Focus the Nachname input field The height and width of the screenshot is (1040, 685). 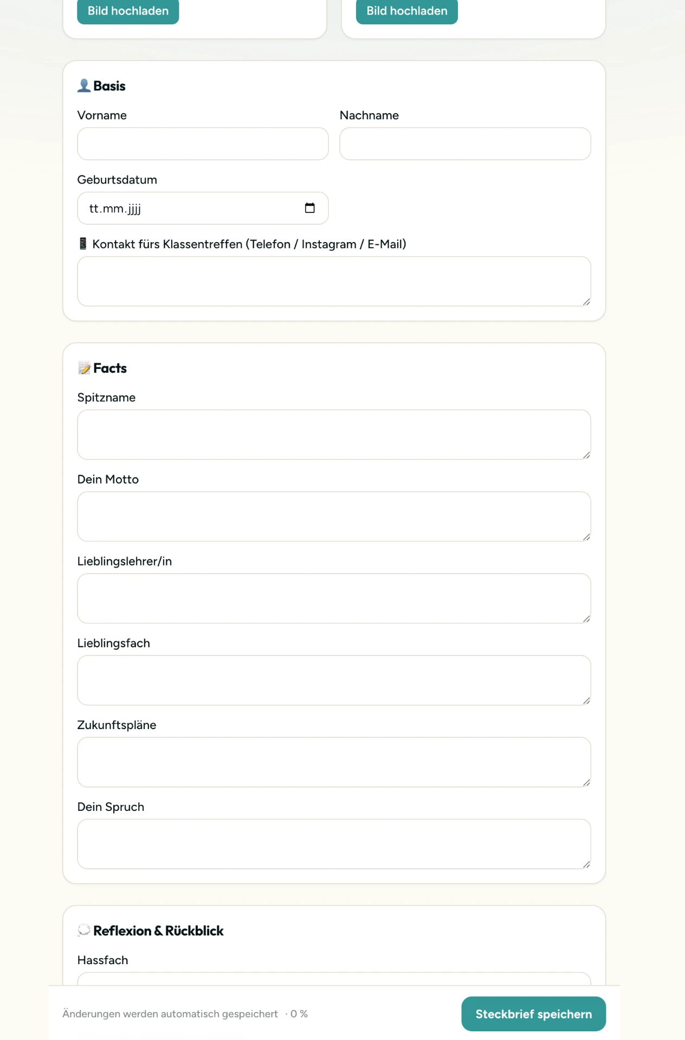point(465,144)
